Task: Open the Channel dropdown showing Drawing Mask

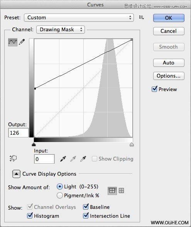Action: 61,30
